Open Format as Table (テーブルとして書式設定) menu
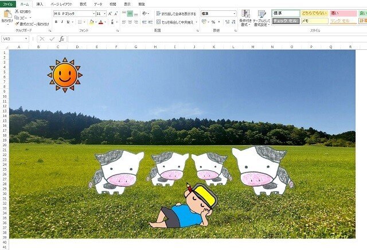The height and width of the screenshot is (250, 367). click(261, 18)
